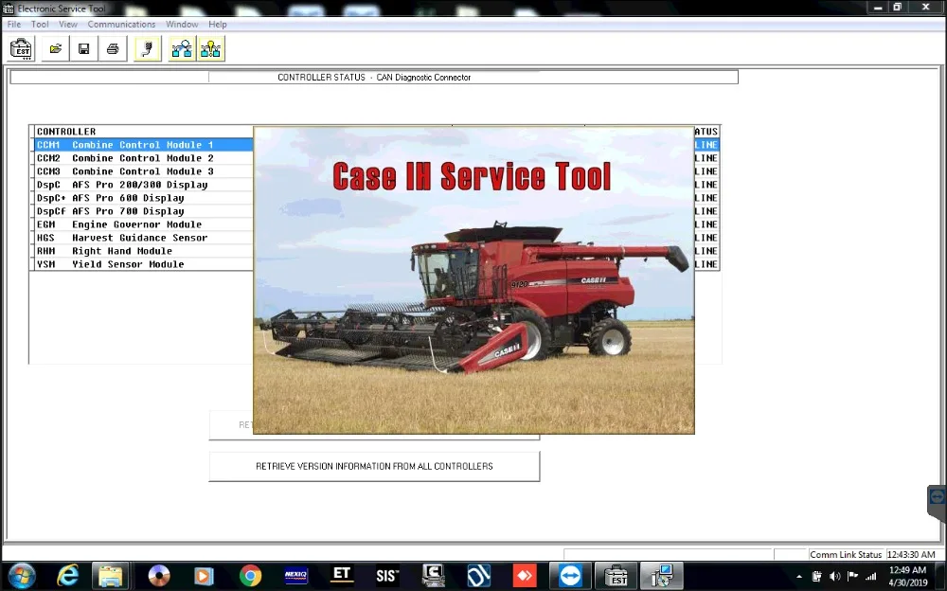
Task: Click the Action Center flag tray icon
Action: [x=853, y=577]
